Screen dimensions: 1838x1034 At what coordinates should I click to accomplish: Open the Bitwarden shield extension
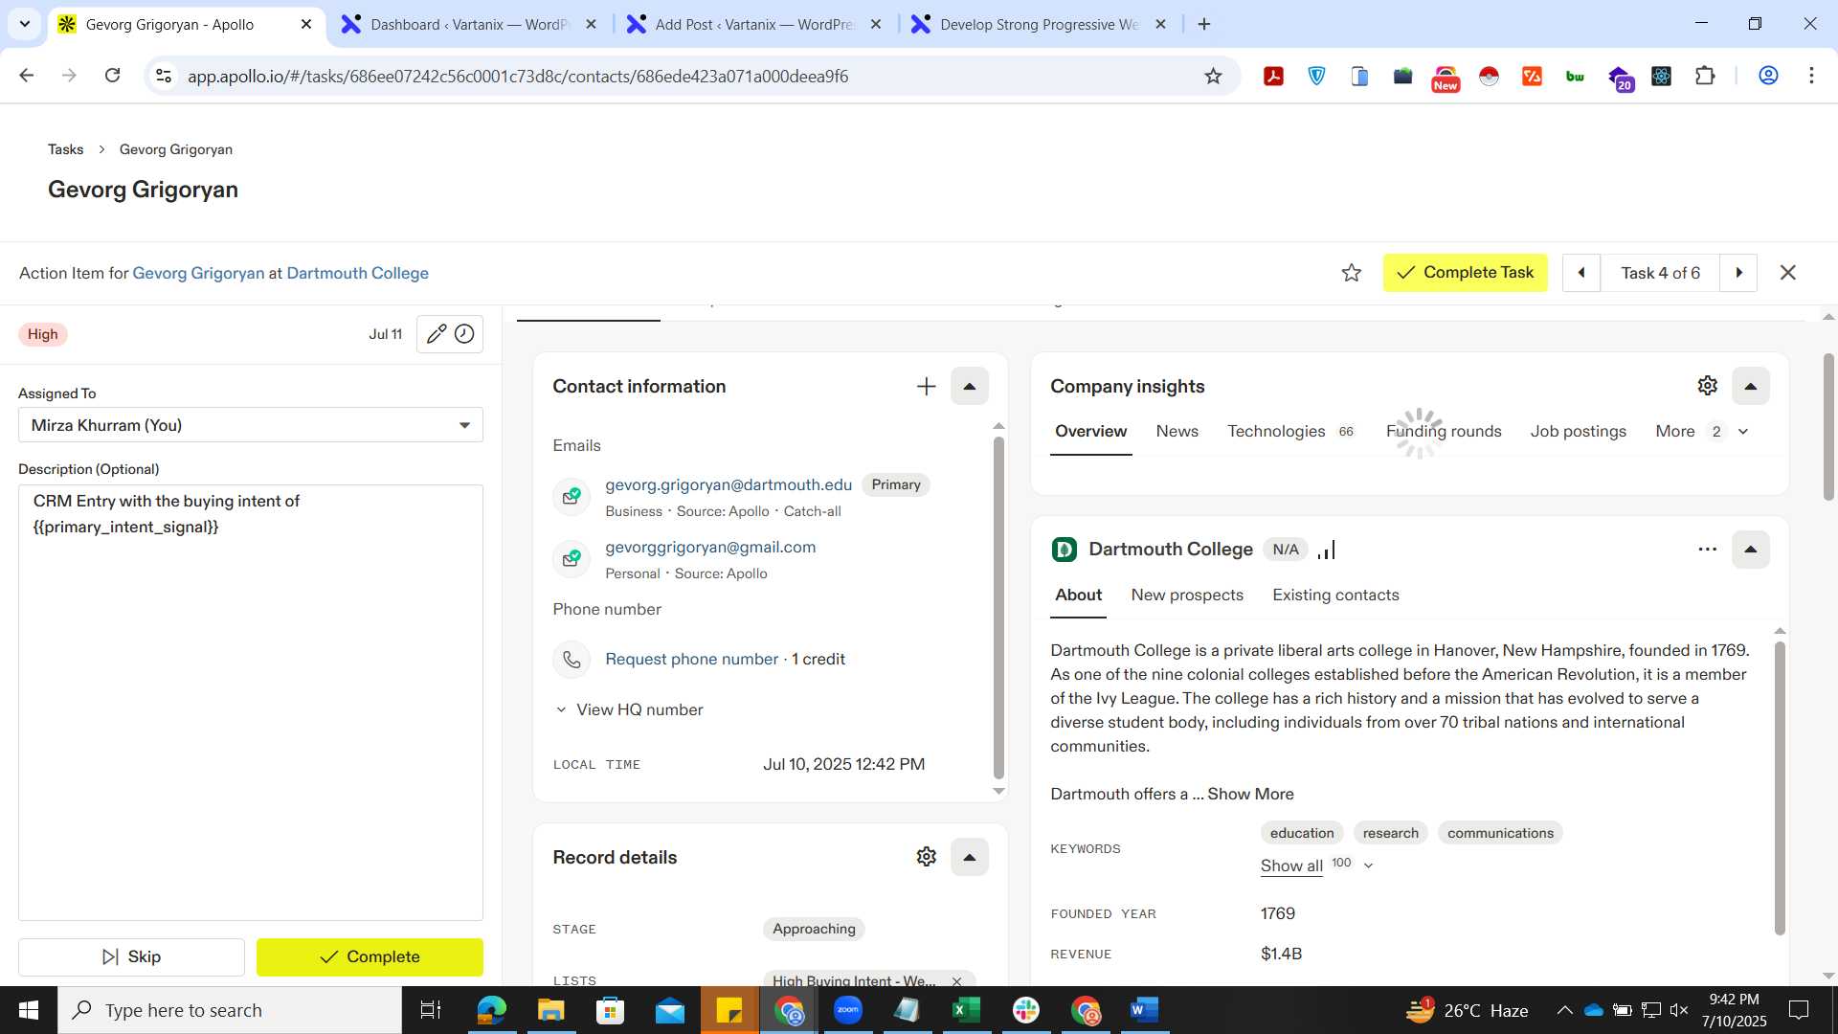point(1316,76)
